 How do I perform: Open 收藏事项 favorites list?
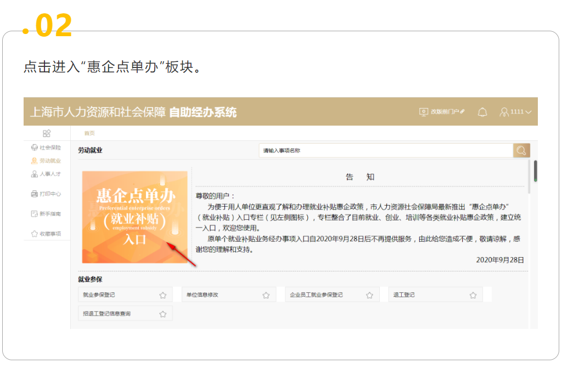(46, 234)
